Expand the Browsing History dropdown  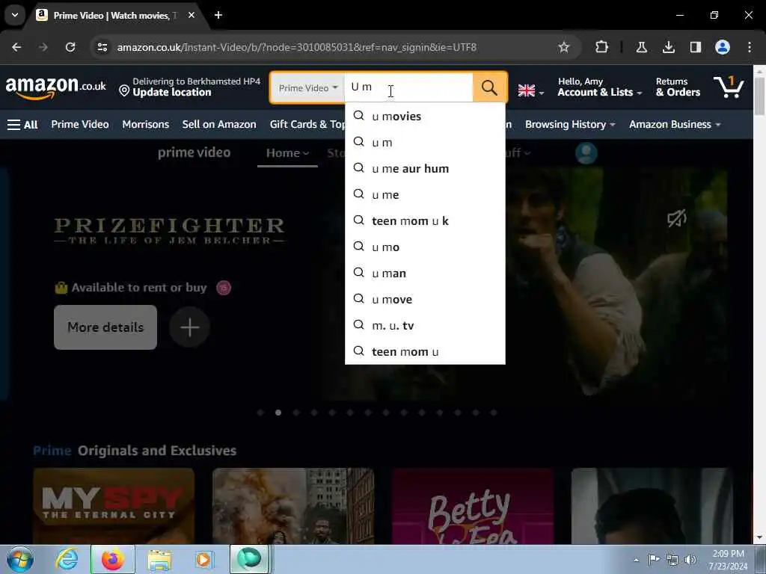(569, 125)
